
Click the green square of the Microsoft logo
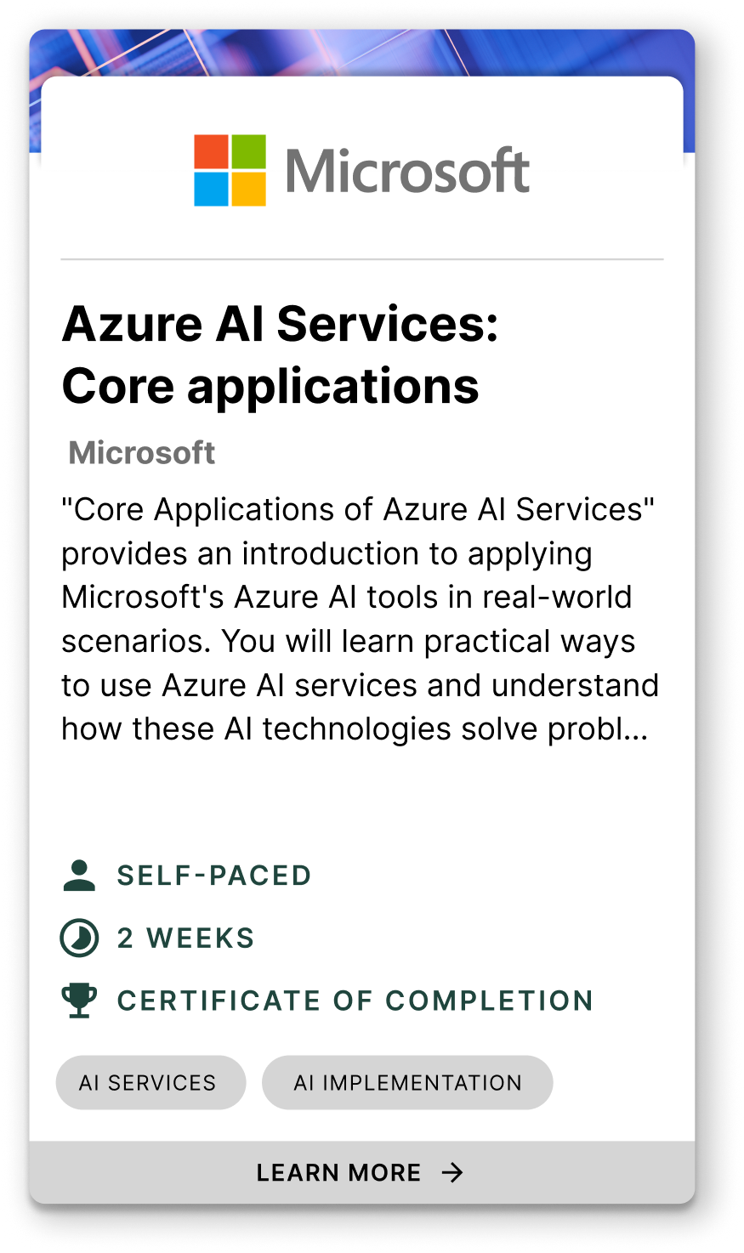pyautogui.click(x=248, y=151)
